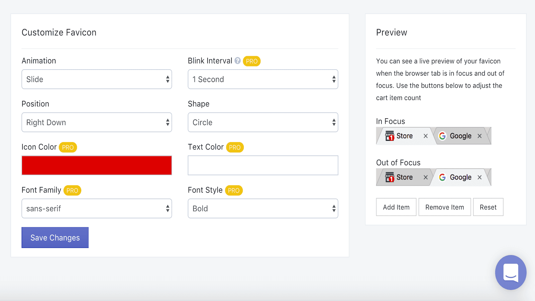Open the Font Family sans-serif dropdown
The width and height of the screenshot is (535, 301).
[97, 209]
